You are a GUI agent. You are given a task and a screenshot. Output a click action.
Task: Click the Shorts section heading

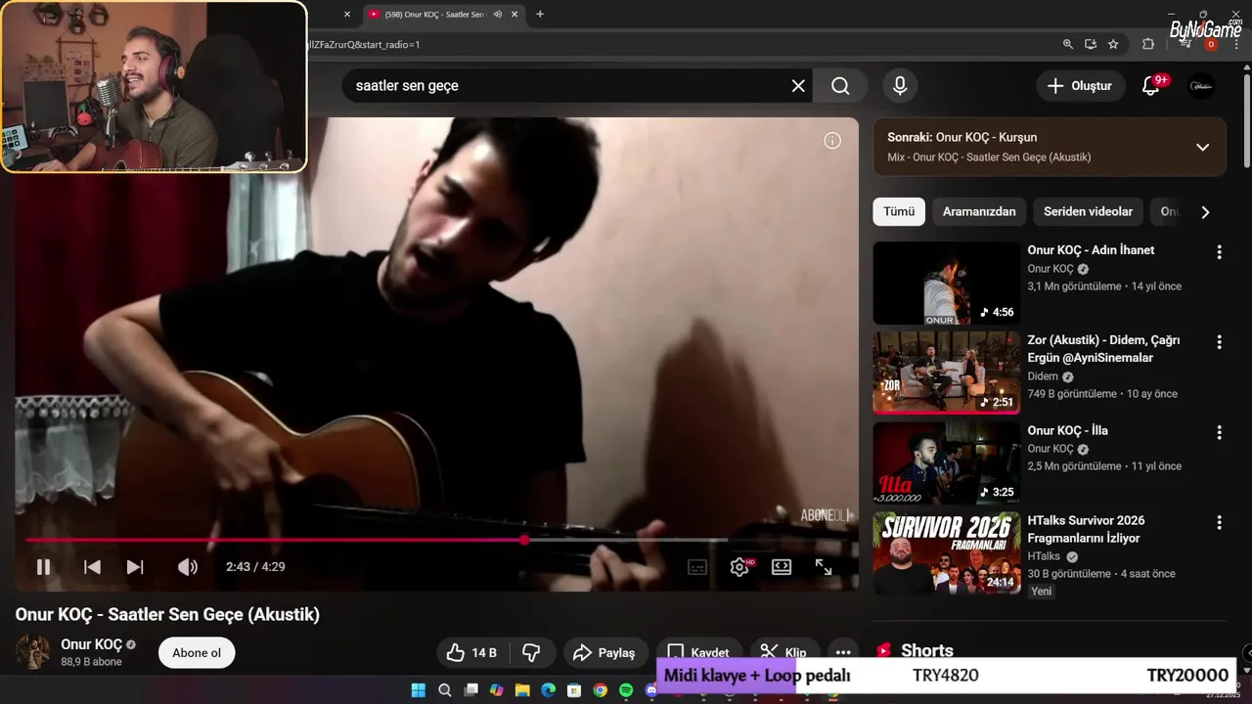[x=926, y=650]
